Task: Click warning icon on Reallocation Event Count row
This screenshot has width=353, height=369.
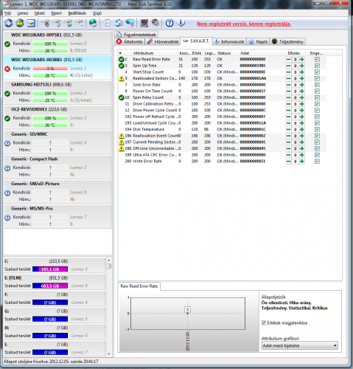Action: (x=121, y=136)
